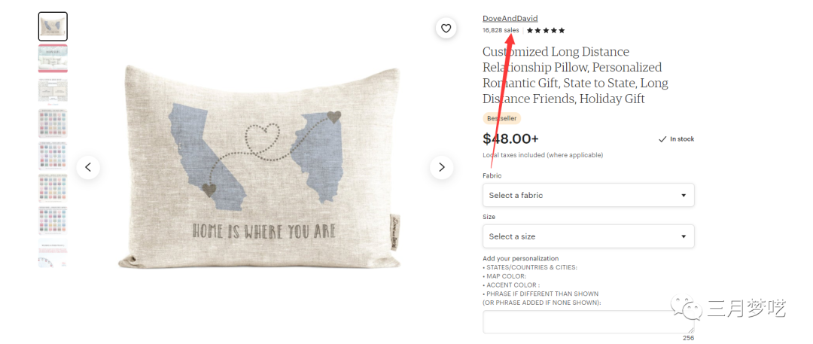Select the second thumbnail image
Screen dimensions: 813x344
[x=53, y=58]
